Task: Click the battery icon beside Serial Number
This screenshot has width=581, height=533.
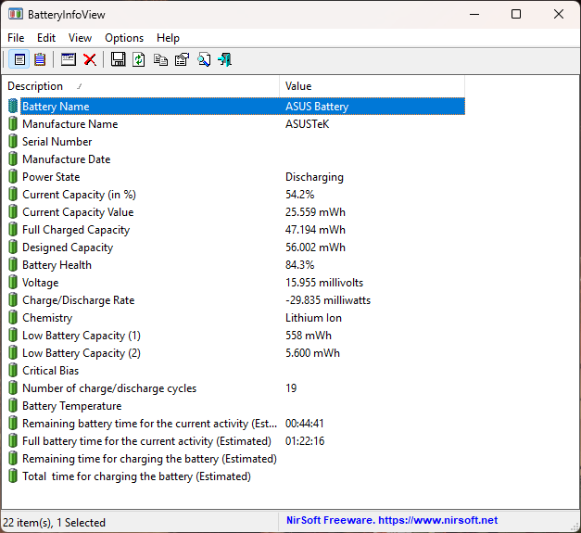Action: (x=13, y=141)
